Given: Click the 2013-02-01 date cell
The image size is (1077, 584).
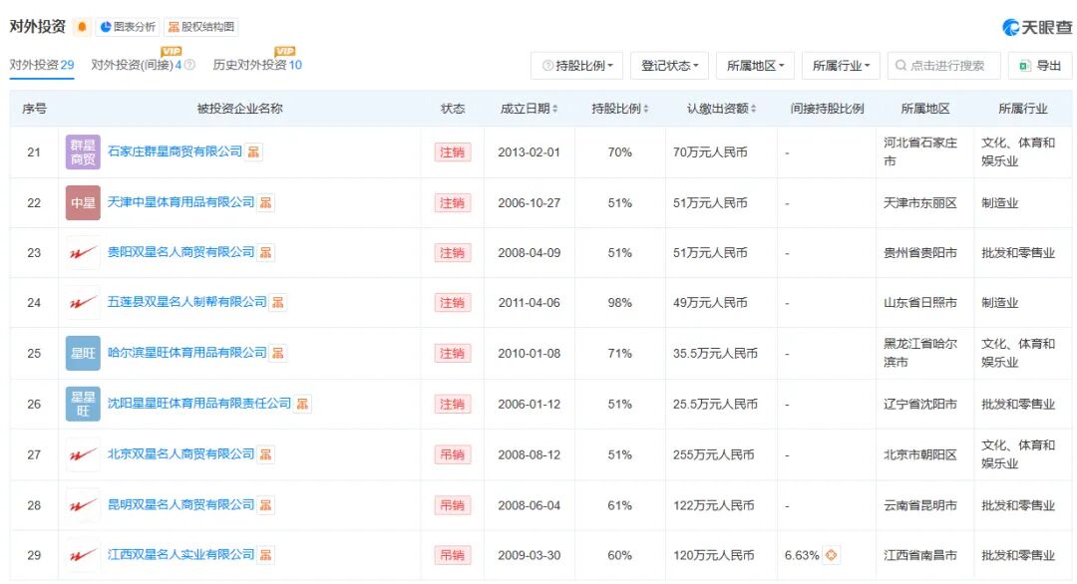Looking at the screenshot, I should point(529,151).
